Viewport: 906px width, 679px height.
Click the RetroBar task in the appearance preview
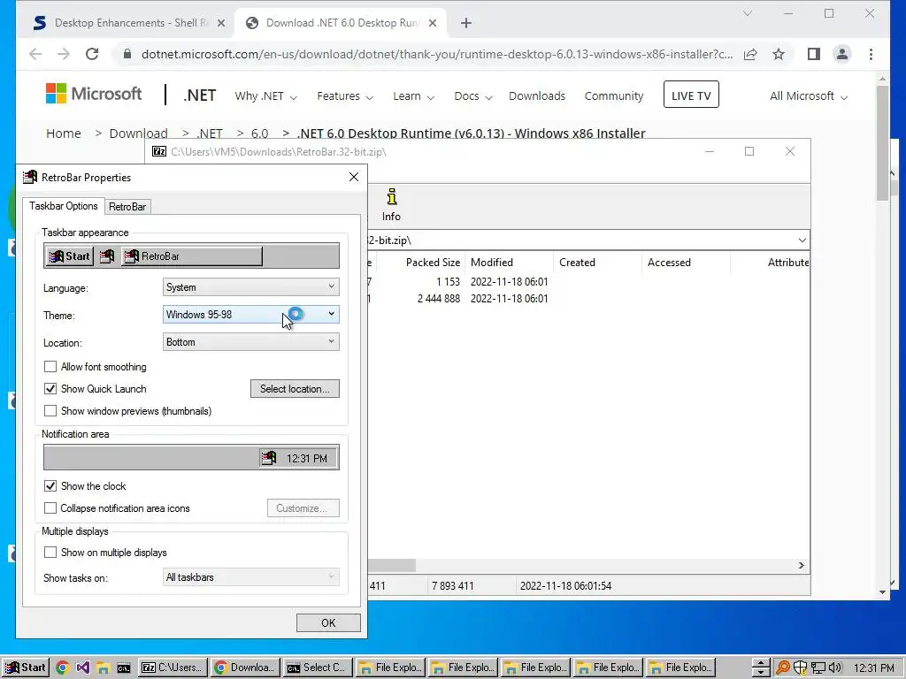tap(192, 256)
